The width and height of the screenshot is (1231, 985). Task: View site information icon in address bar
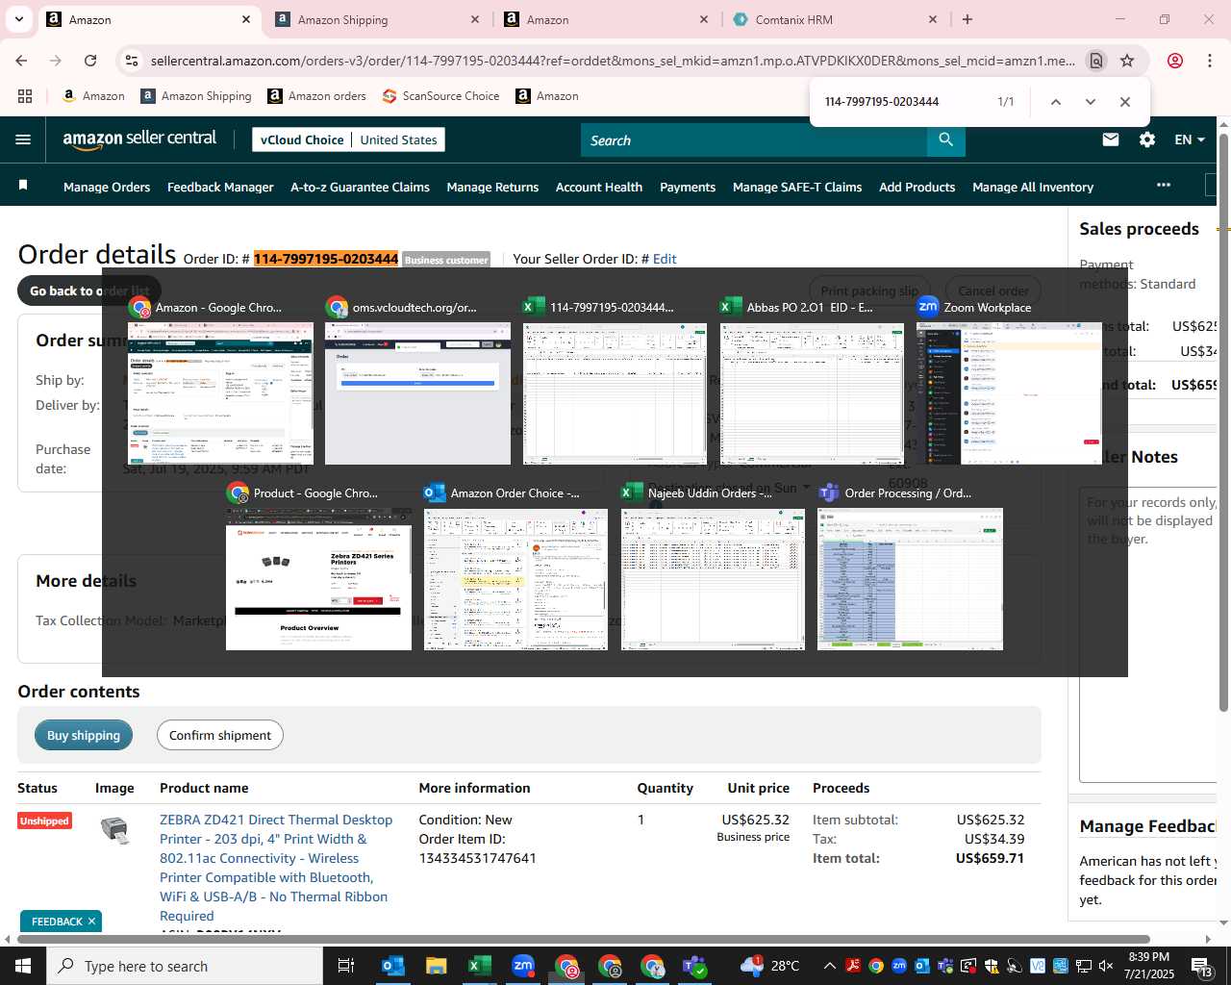click(132, 61)
